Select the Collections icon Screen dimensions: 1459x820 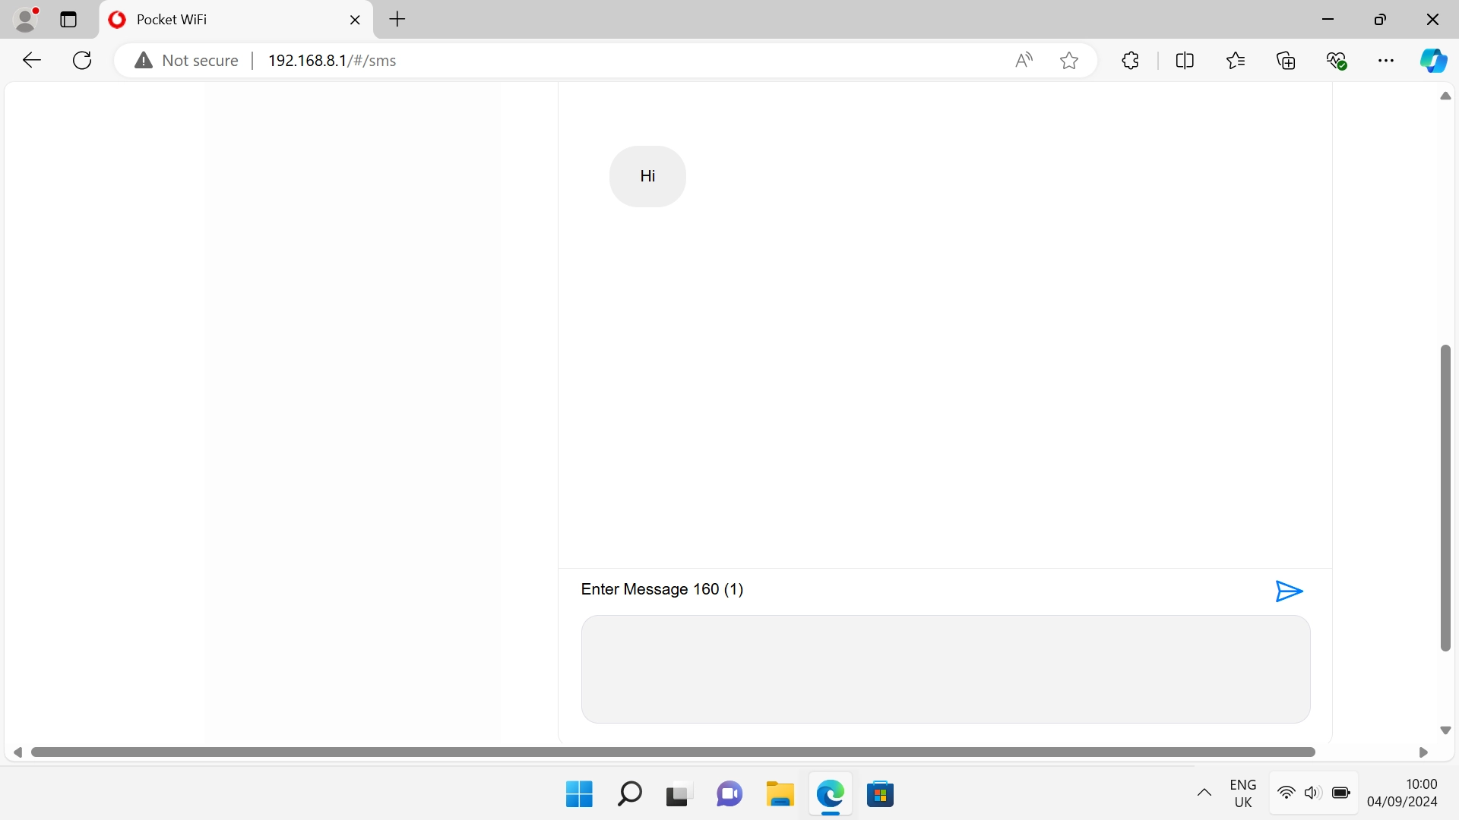[1287, 60]
